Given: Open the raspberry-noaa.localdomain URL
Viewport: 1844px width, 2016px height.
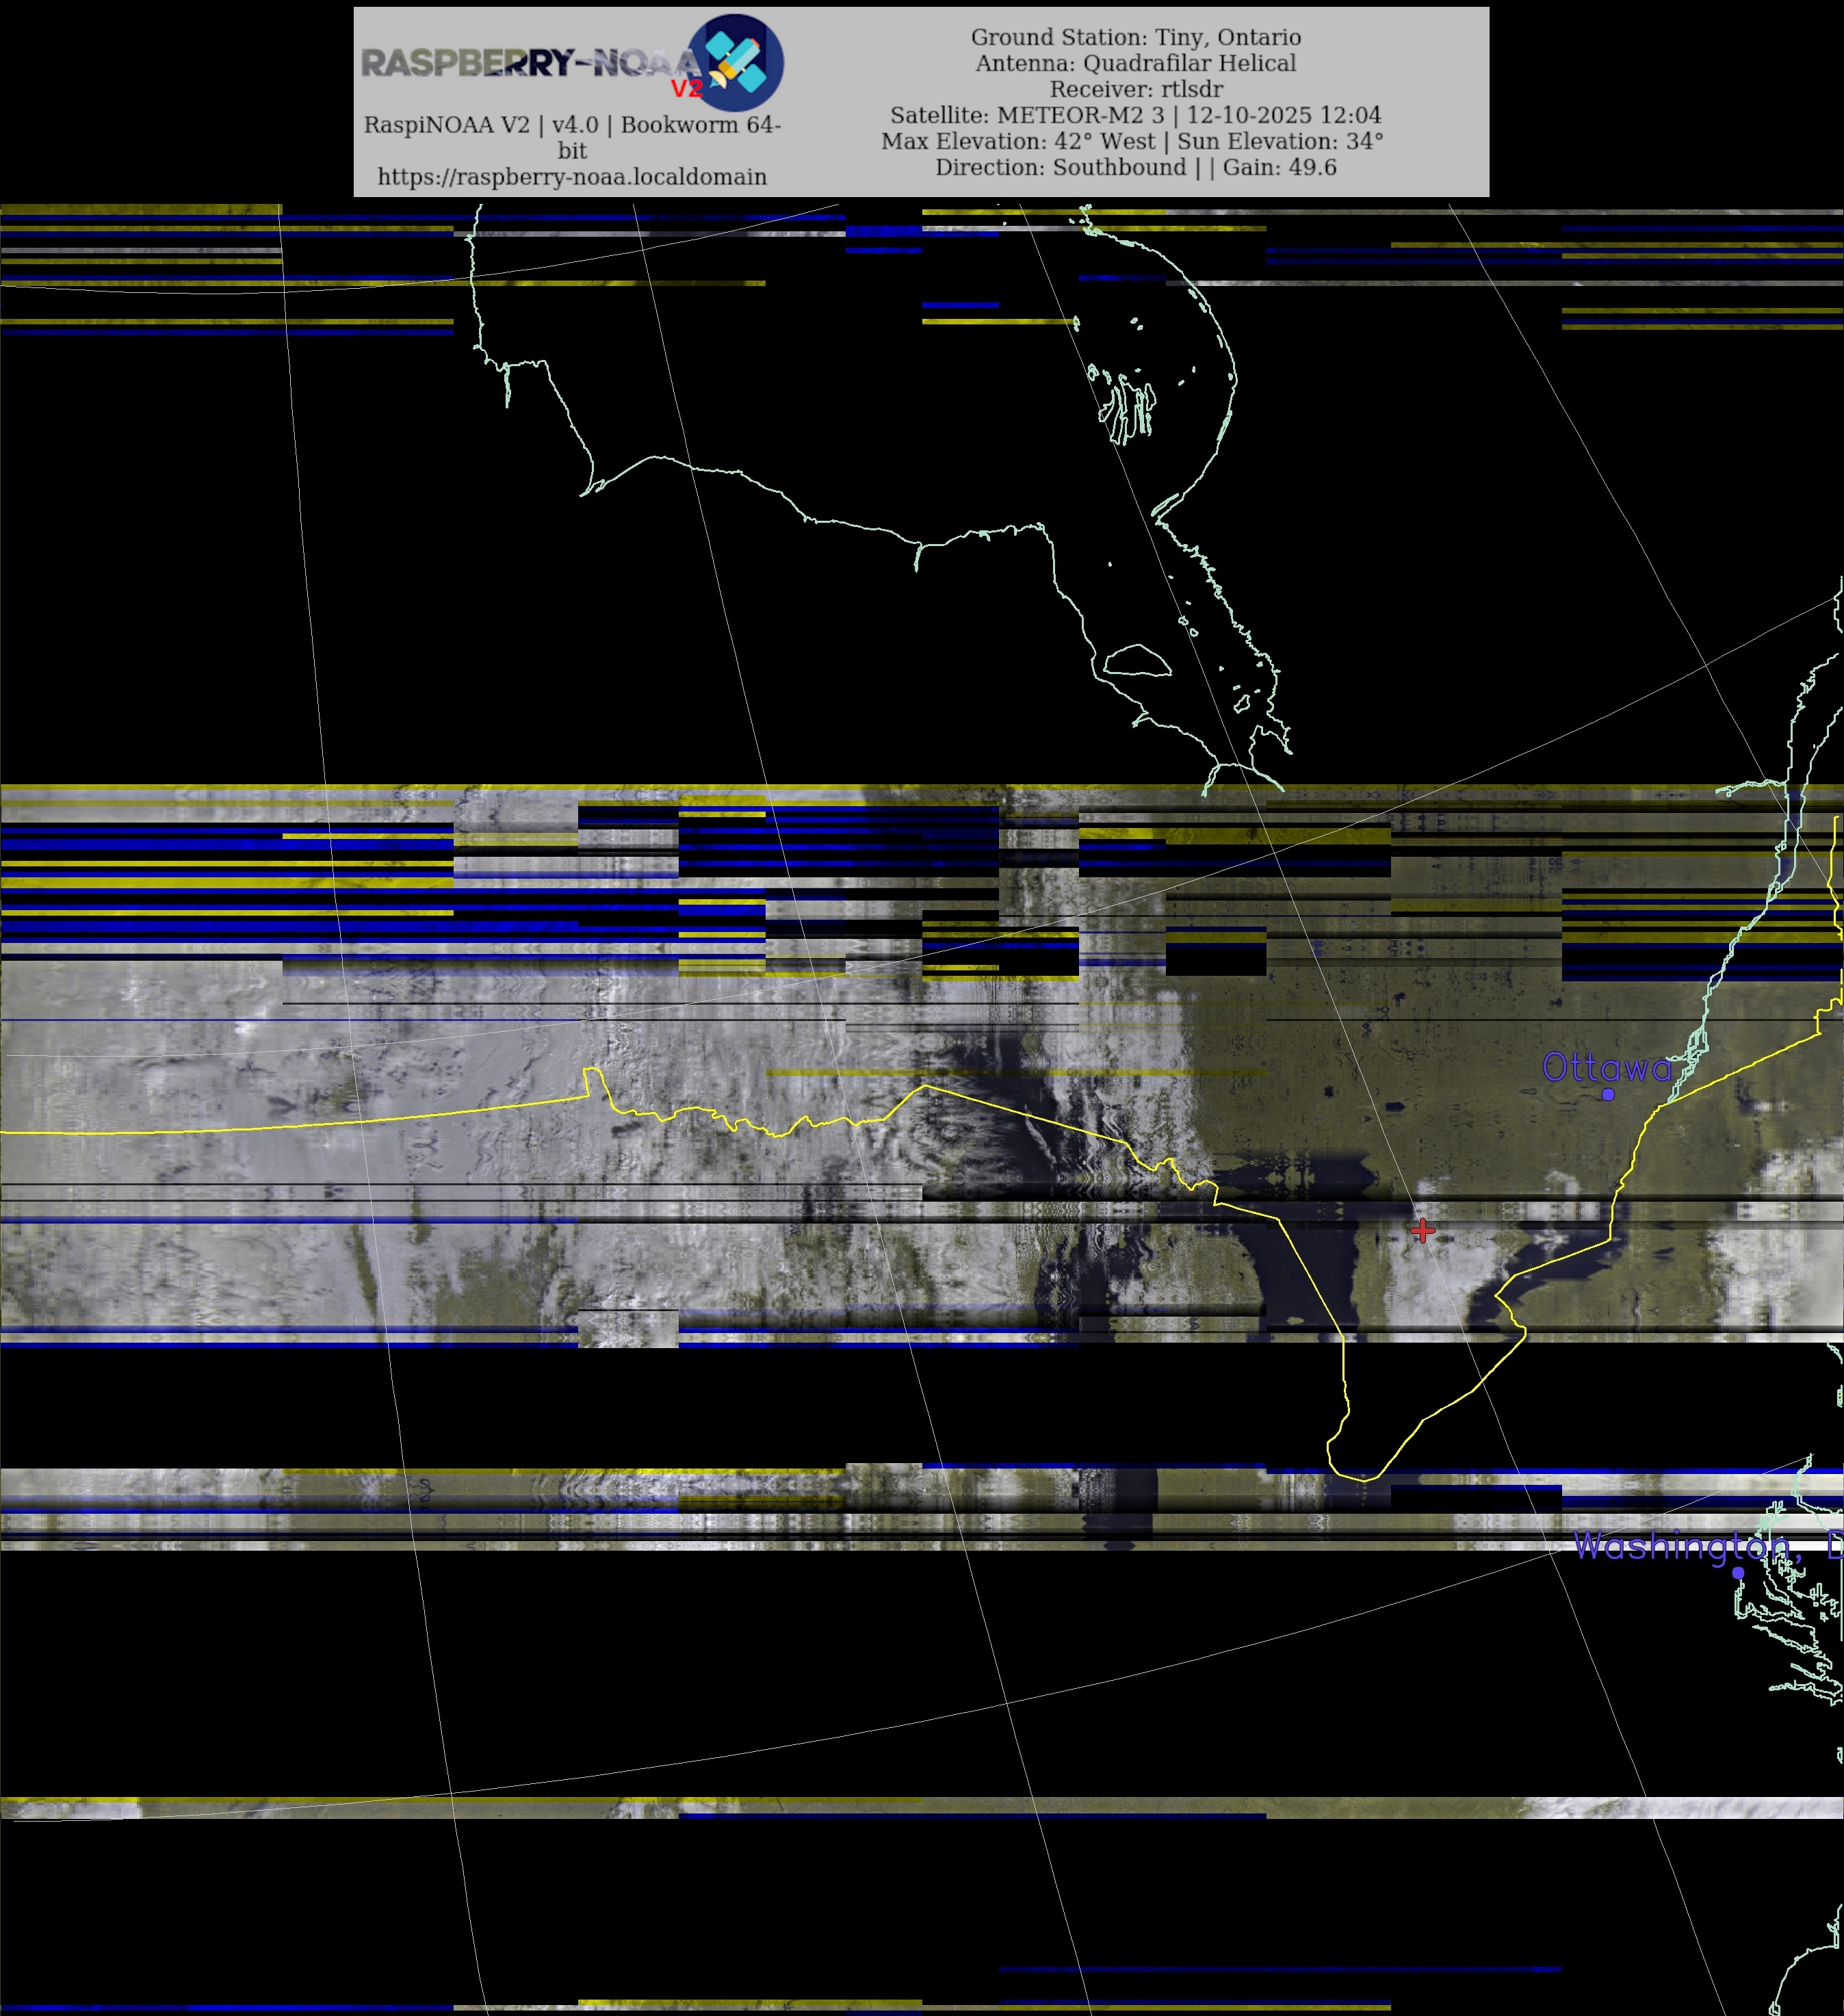Looking at the screenshot, I should 572,177.
